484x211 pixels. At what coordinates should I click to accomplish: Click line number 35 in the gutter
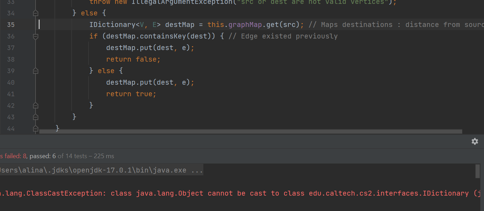[11, 25]
